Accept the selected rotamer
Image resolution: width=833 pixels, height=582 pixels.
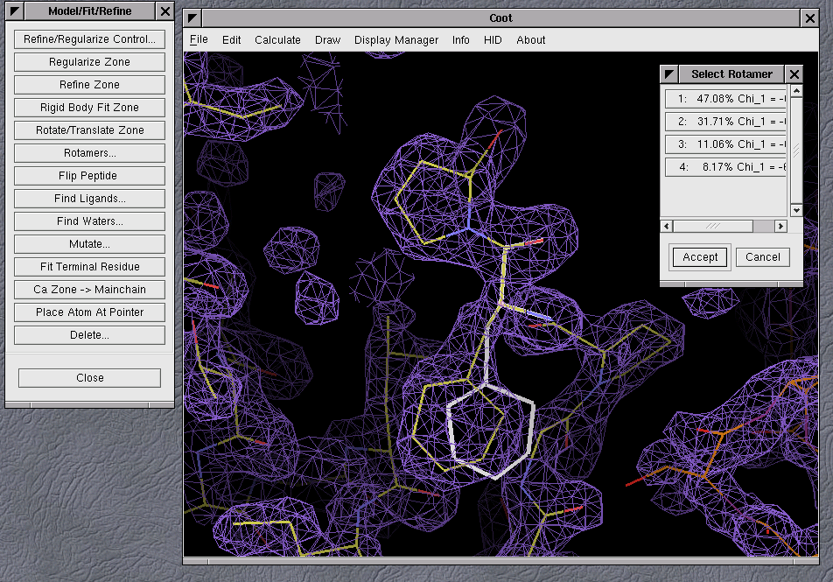(x=700, y=257)
